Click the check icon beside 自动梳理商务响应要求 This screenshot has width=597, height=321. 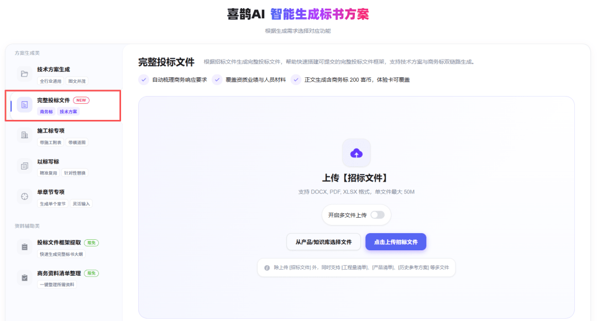coord(144,80)
